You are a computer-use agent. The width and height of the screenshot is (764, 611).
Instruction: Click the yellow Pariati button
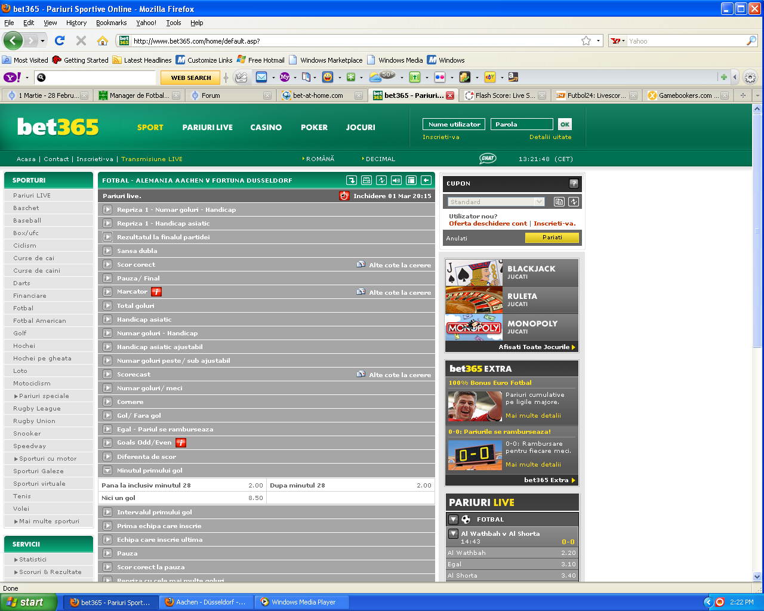point(552,237)
